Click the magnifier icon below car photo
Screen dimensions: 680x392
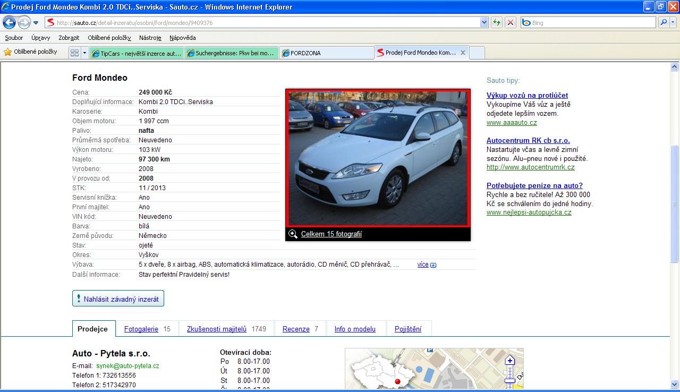coord(293,234)
